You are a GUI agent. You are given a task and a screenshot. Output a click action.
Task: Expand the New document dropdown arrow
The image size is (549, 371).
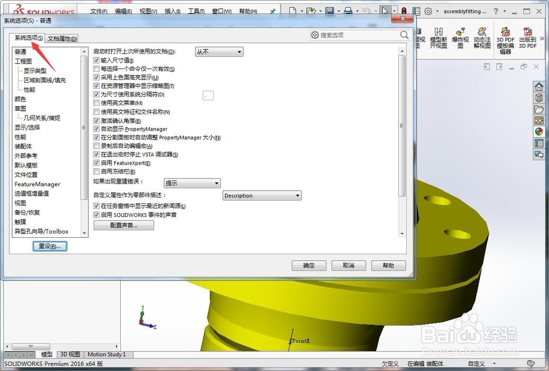pyautogui.click(x=301, y=11)
